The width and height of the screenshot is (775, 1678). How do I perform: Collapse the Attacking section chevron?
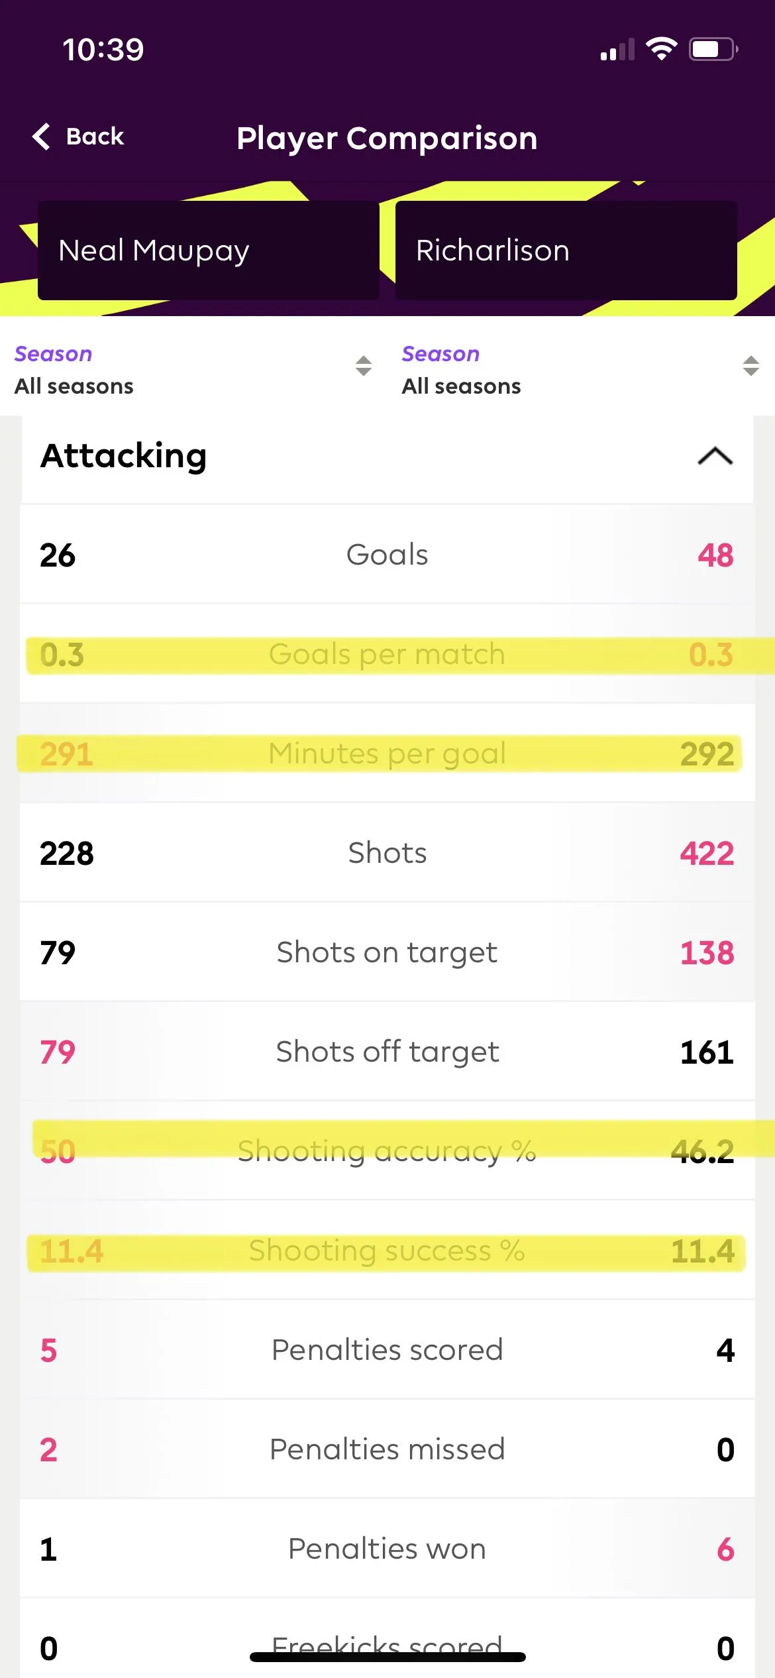715,457
